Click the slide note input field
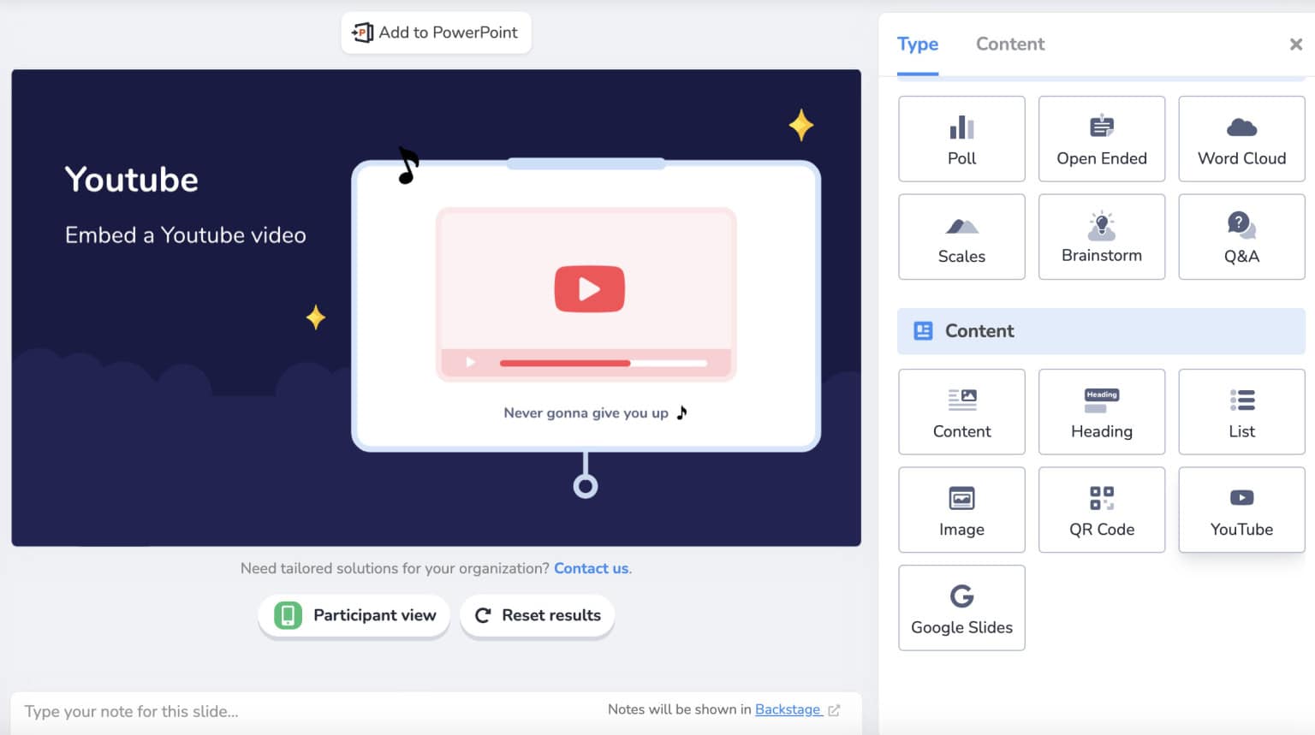The image size is (1315, 735). (300, 711)
